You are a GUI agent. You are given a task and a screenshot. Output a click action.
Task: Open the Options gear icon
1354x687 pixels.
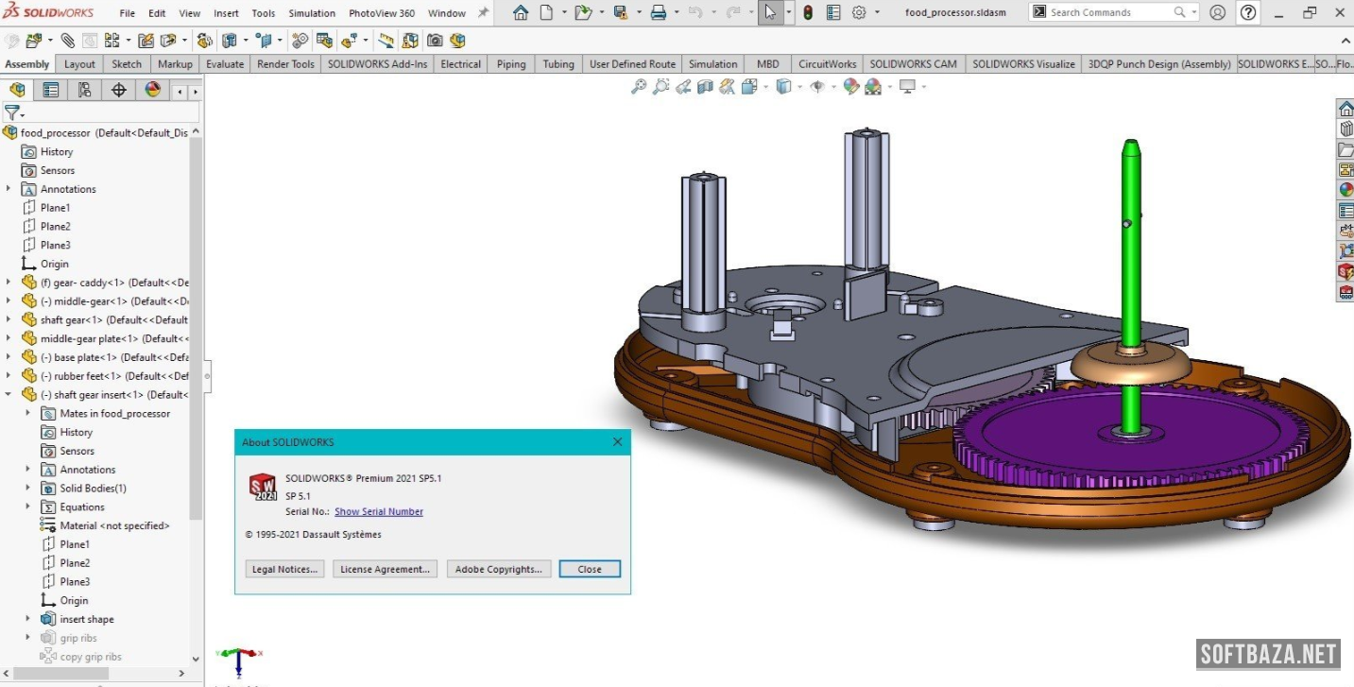tap(859, 12)
